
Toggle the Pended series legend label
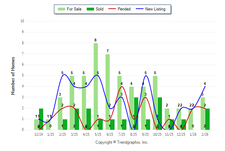tap(124, 9)
